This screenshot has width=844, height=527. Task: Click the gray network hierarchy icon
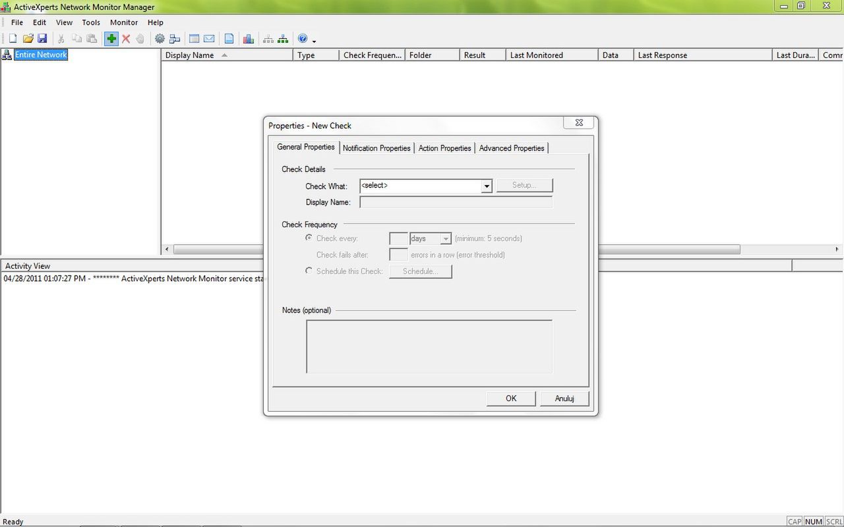point(268,39)
